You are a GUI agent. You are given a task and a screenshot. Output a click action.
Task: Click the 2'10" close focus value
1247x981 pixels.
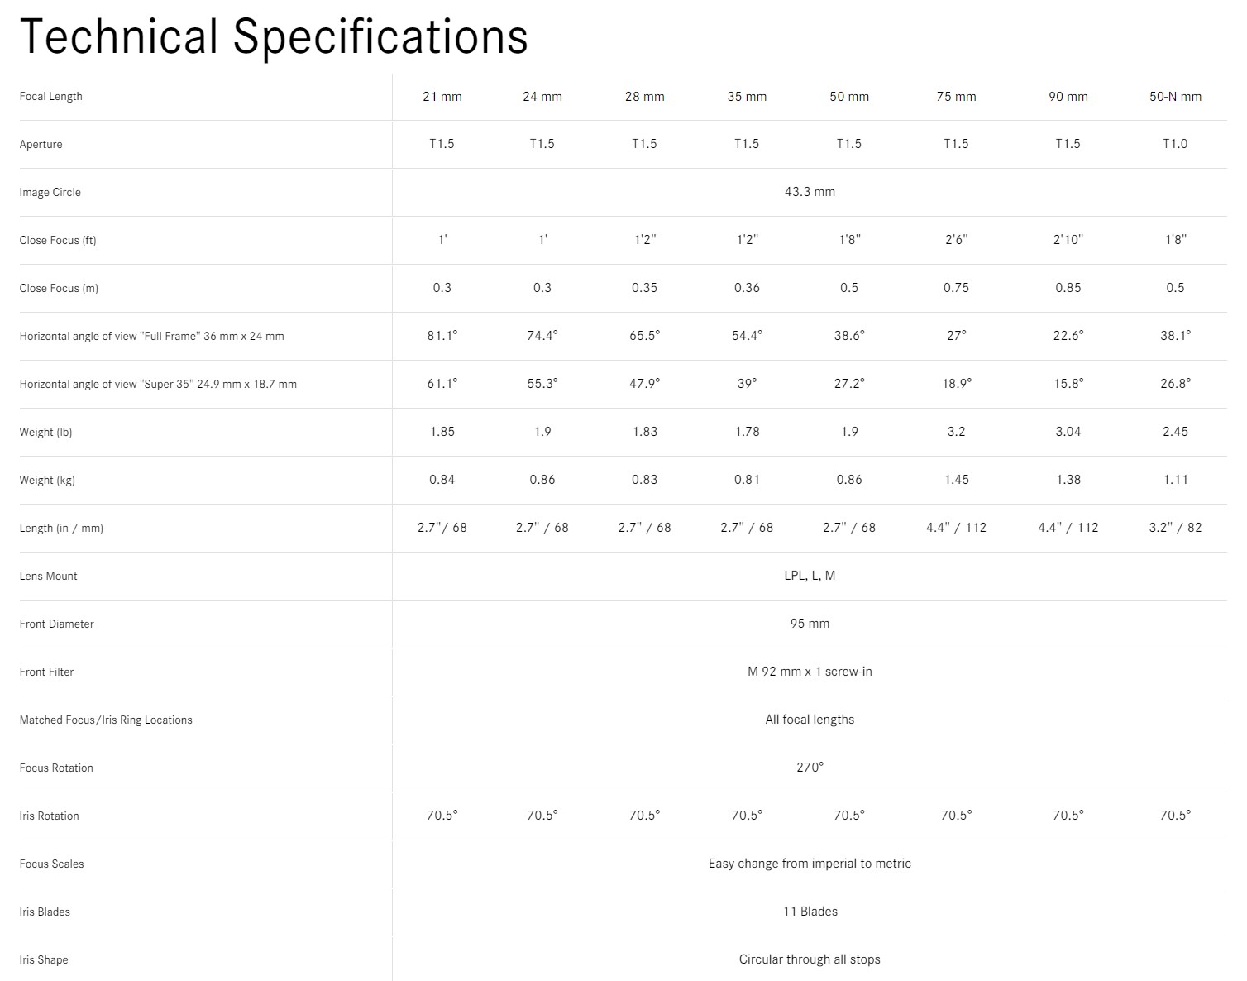pos(1068,239)
